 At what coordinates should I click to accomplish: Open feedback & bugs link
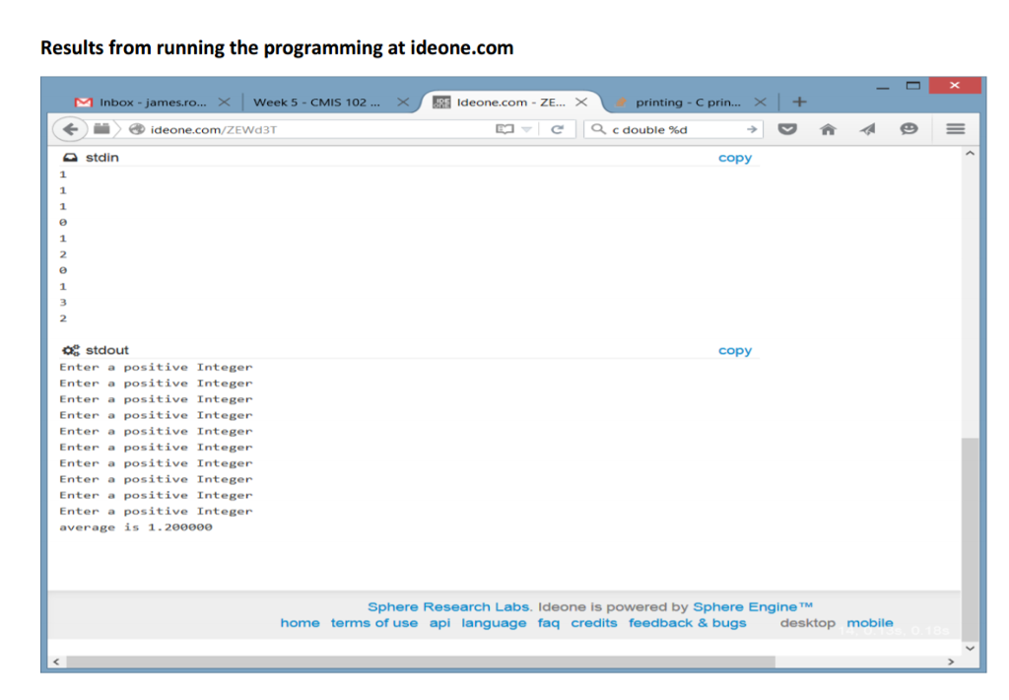coord(687,623)
